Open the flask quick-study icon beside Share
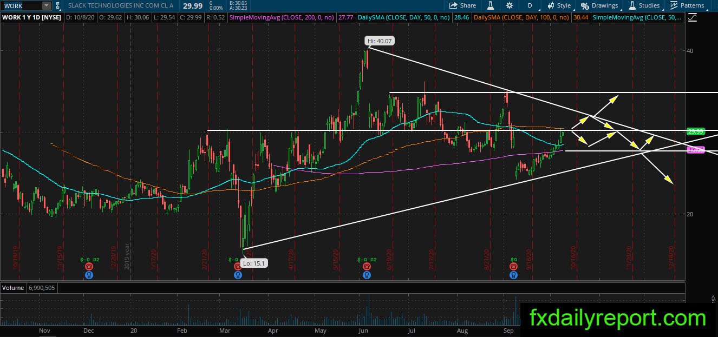Screen dimensions: 718x337 491,5
